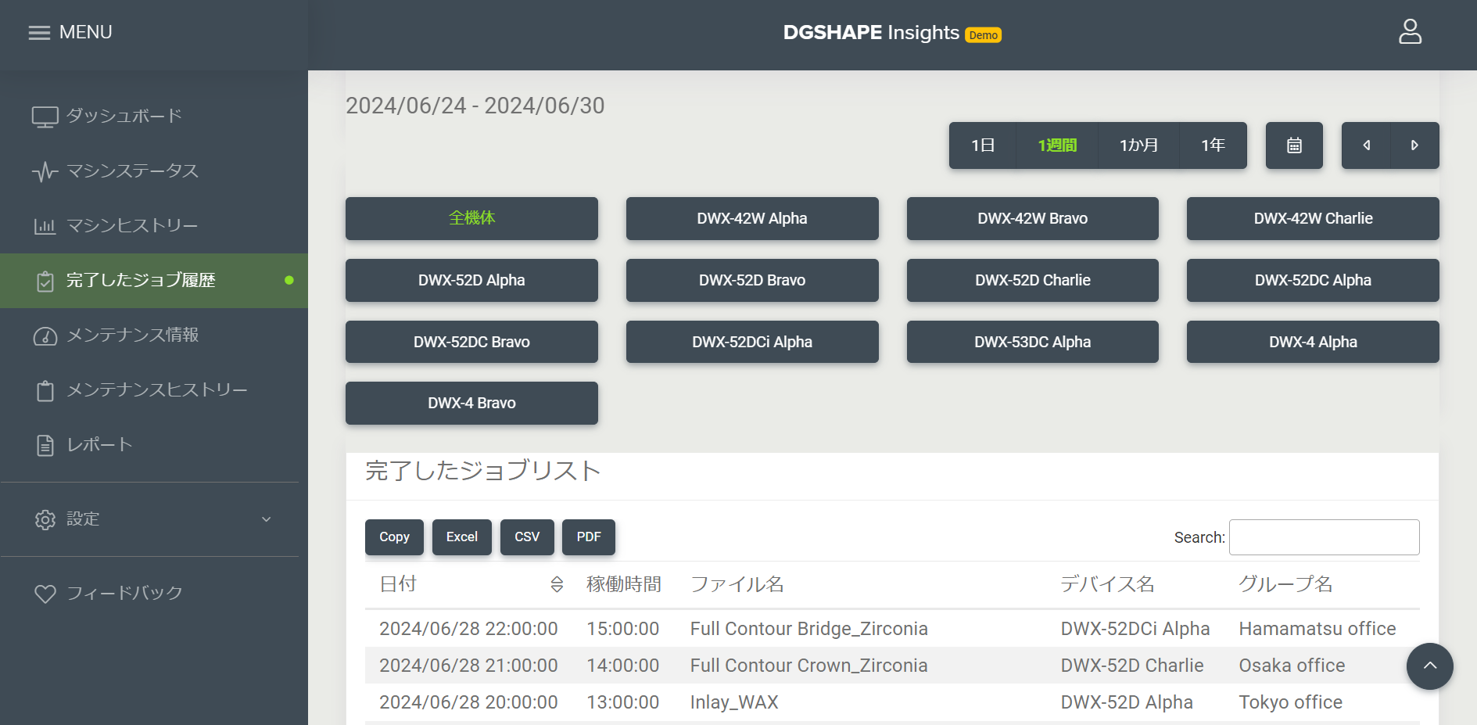1477x725 pixels.
Task: Export table to Excel
Action: (461, 537)
